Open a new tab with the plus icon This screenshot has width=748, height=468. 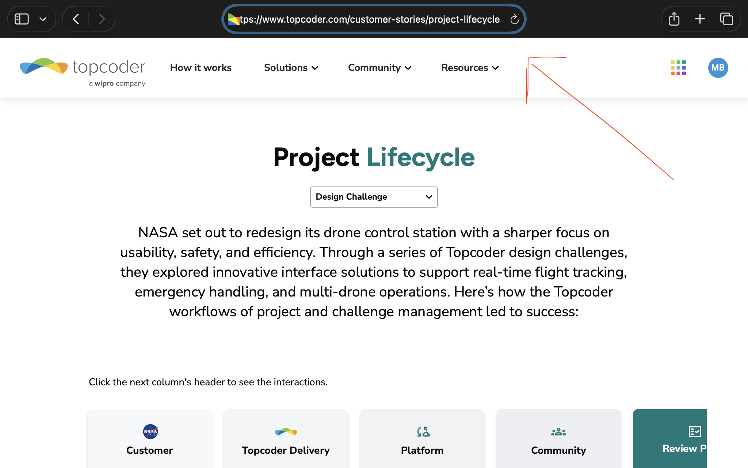click(700, 19)
